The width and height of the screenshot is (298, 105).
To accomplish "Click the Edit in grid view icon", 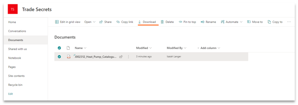I will (x=57, y=22).
